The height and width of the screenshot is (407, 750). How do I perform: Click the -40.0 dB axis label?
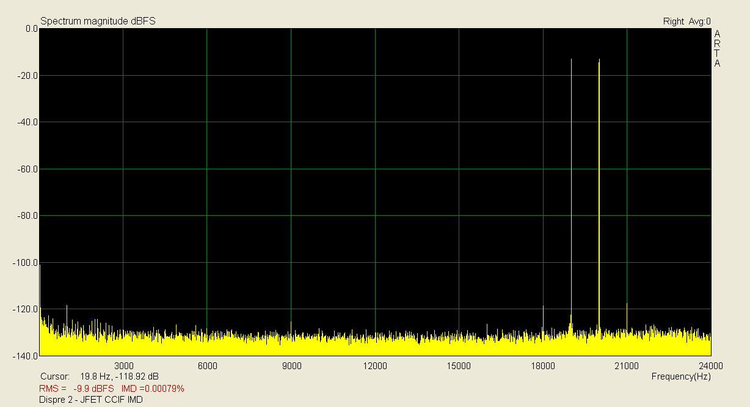[27, 122]
